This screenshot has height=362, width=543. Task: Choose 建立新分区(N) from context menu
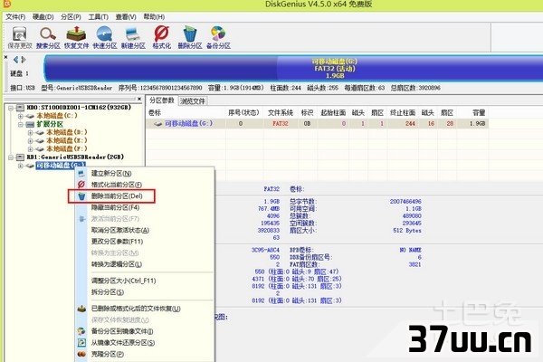pyautogui.click(x=145, y=173)
